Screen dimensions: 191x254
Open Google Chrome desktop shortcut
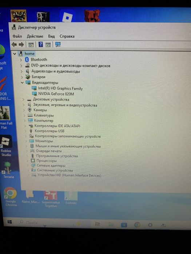tap(11, 197)
